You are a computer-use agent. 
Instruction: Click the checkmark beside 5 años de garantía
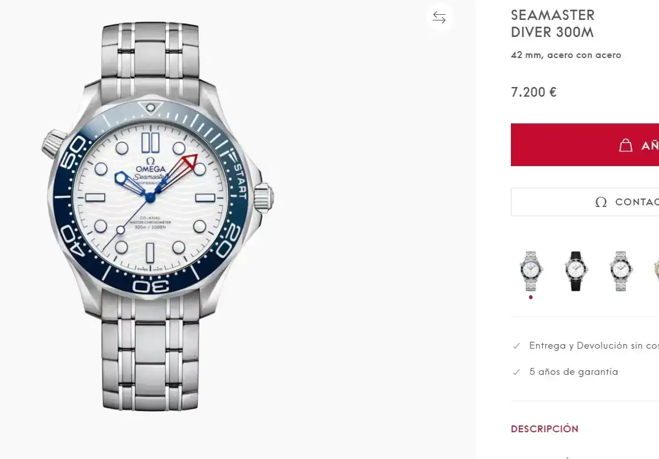pyautogui.click(x=516, y=372)
